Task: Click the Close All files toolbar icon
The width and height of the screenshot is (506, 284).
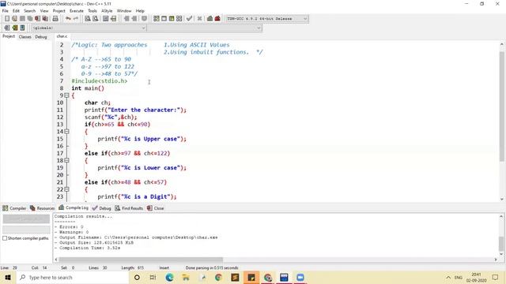Action: (x=46, y=19)
